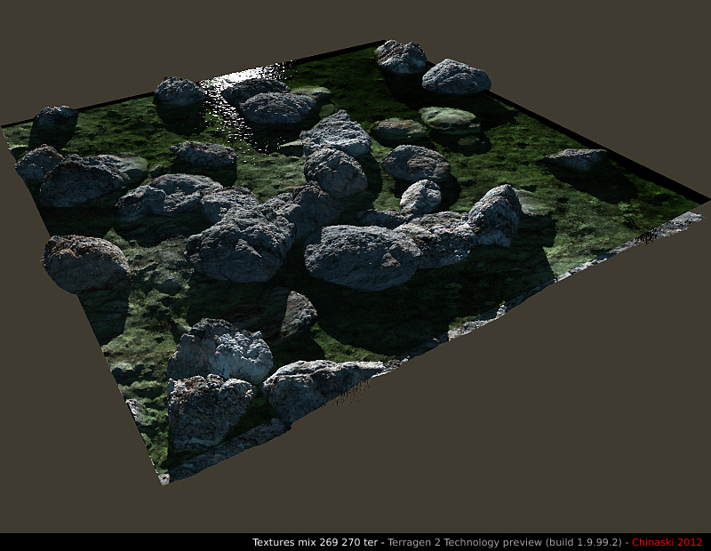The image size is (711, 551).
Task: Click the red 'Chinaski 2012' credit
Action: pyautogui.click(x=667, y=542)
